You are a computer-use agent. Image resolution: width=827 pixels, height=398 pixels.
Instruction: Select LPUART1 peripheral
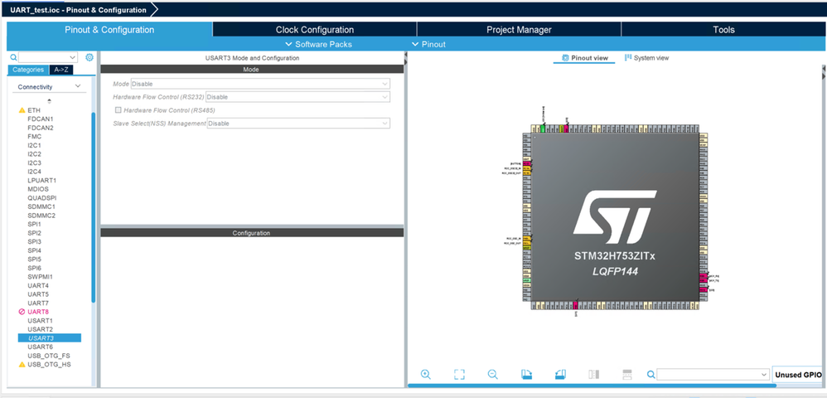(41, 181)
